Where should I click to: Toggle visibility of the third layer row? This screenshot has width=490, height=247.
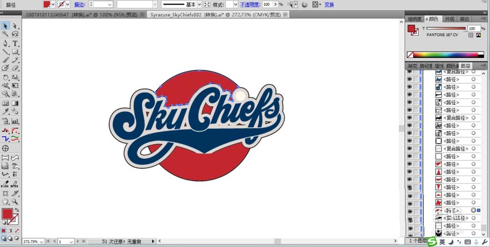tap(409, 87)
